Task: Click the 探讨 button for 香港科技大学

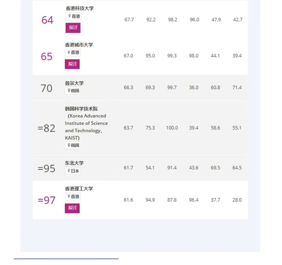Action: pyautogui.click(x=73, y=28)
